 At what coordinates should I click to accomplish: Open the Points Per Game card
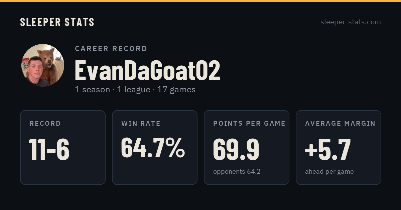coord(247,147)
